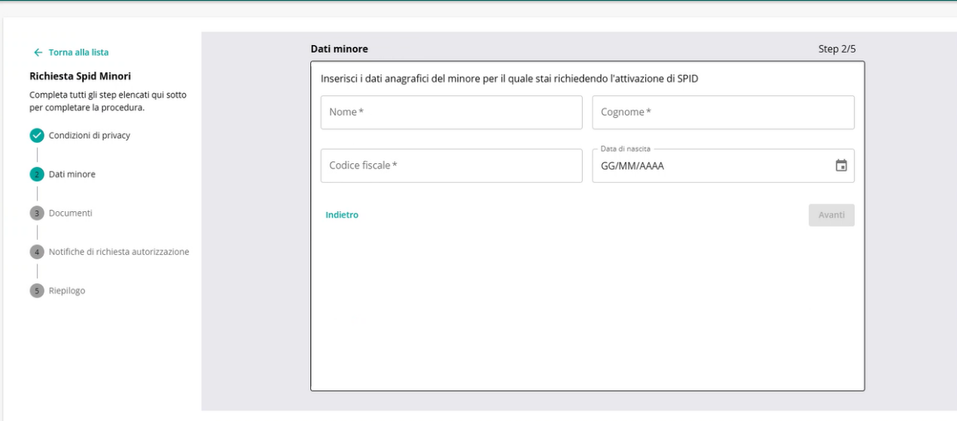Select the Documenti step label
This screenshot has width=957, height=421.
point(71,213)
